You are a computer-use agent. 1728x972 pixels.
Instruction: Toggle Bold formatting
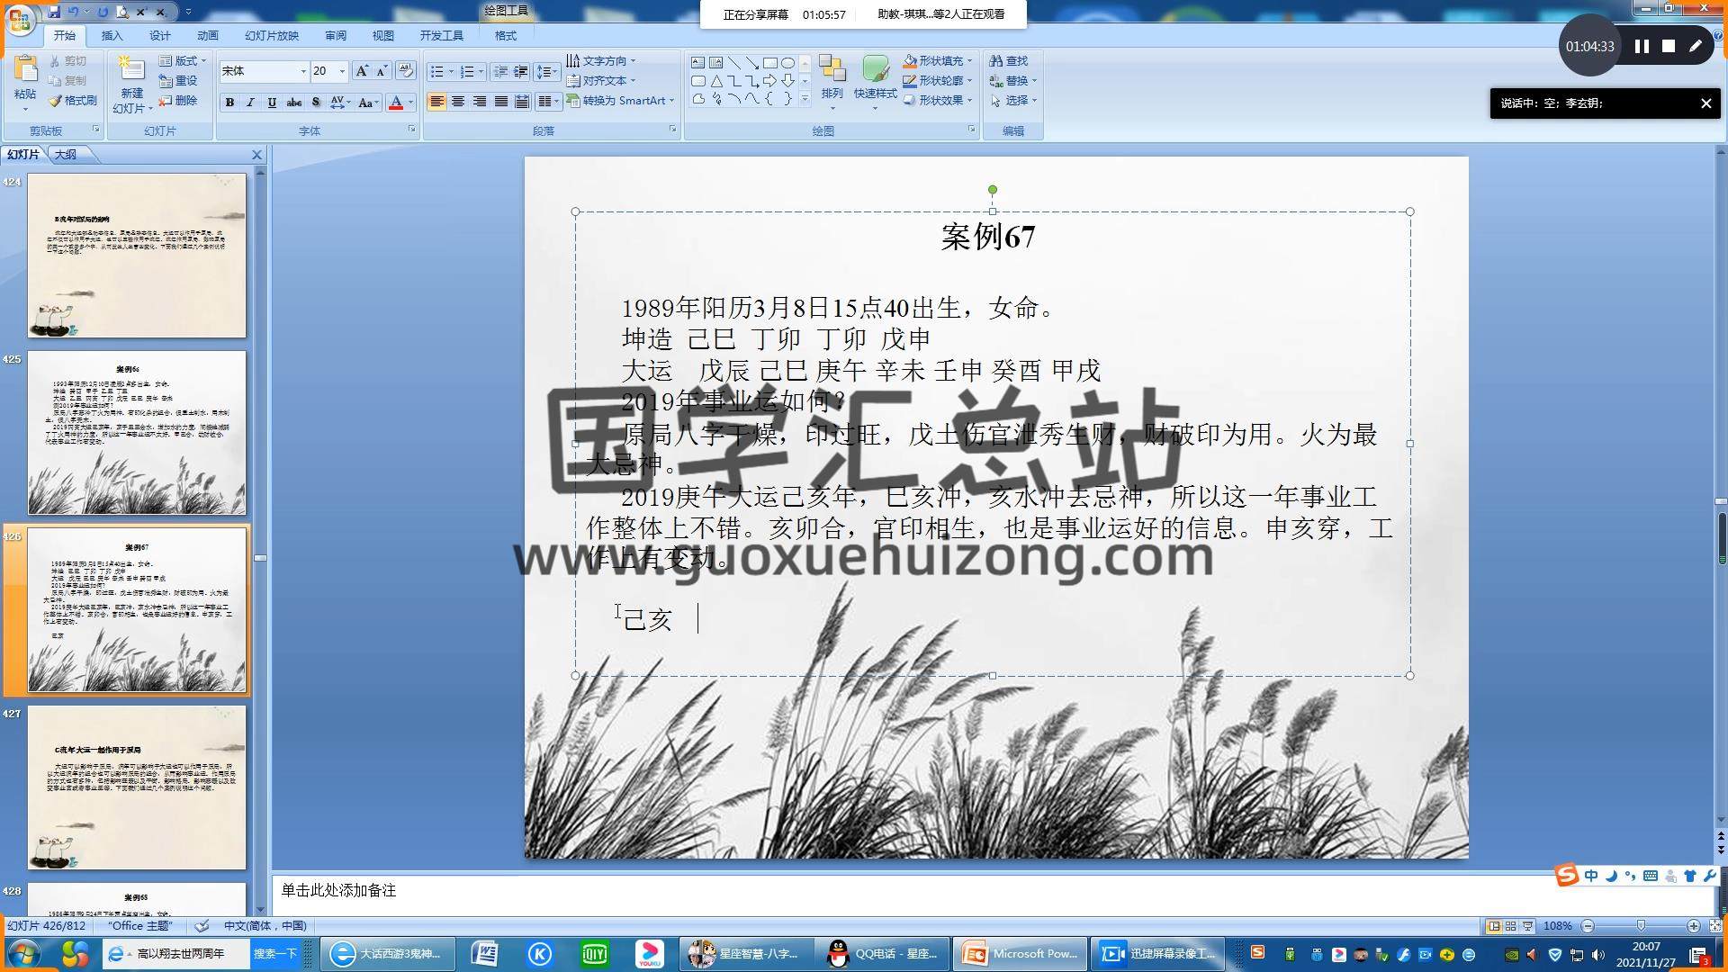pos(230,103)
